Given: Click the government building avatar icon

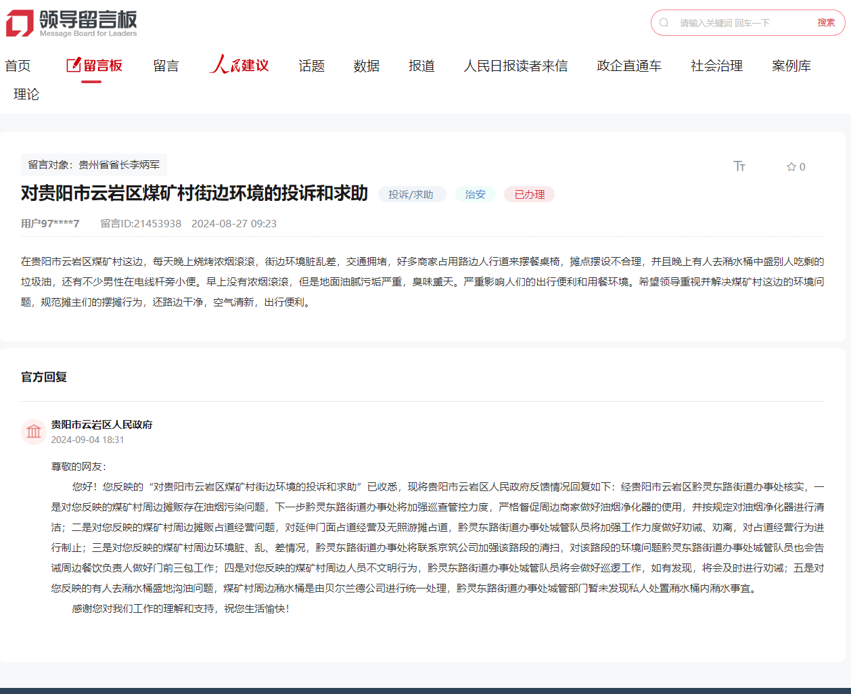Looking at the screenshot, I should [34, 431].
